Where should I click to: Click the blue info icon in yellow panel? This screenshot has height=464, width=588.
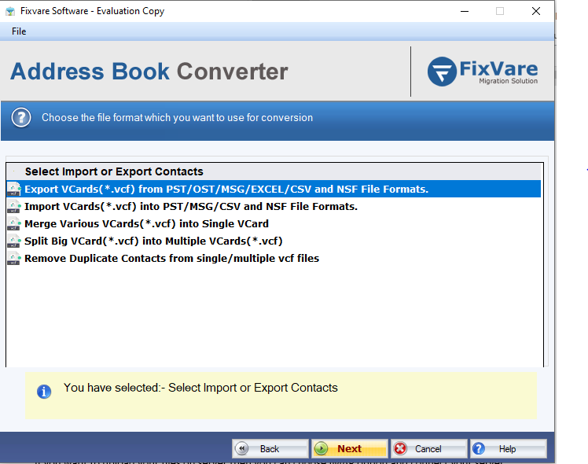click(x=44, y=392)
